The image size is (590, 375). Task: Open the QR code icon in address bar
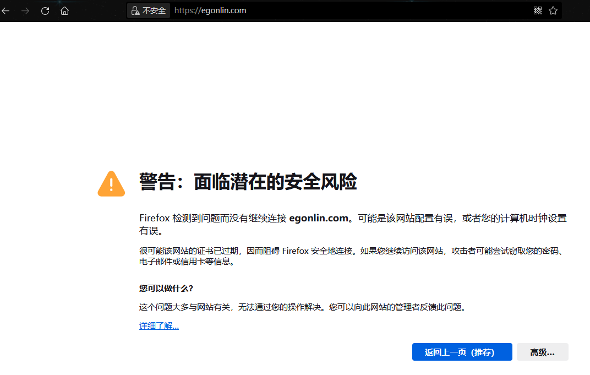pyautogui.click(x=538, y=10)
